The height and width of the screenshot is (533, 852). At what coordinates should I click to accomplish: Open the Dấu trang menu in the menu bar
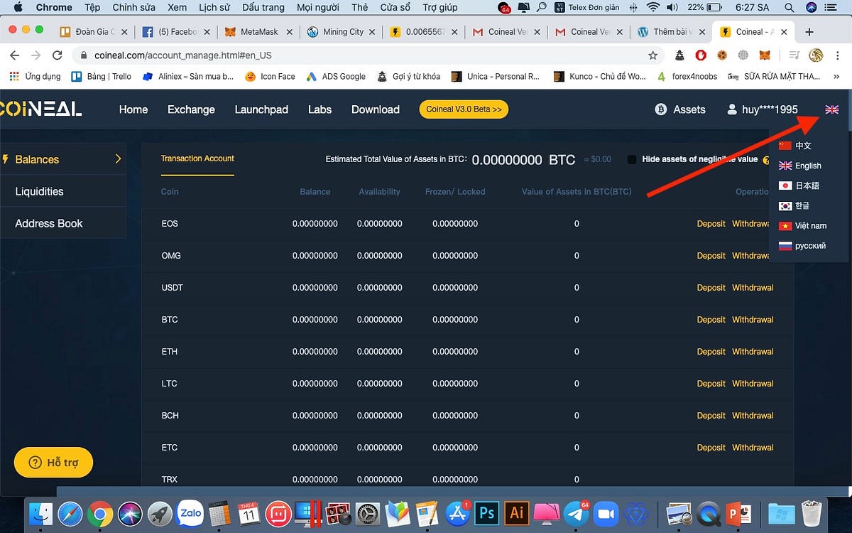pyautogui.click(x=263, y=7)
